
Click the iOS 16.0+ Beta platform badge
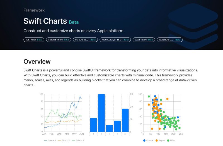coord(34,40)
